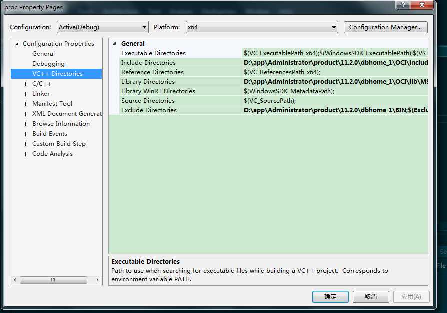This screenshot has height=313, width=447.
Task: Expand the Linker node arrow
Action: (26, 94)
